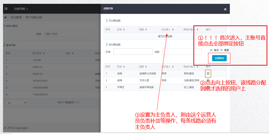The image size is (269, 134).
Task: Click the 全部绑定 button
Action: click(x=219, y=58)
